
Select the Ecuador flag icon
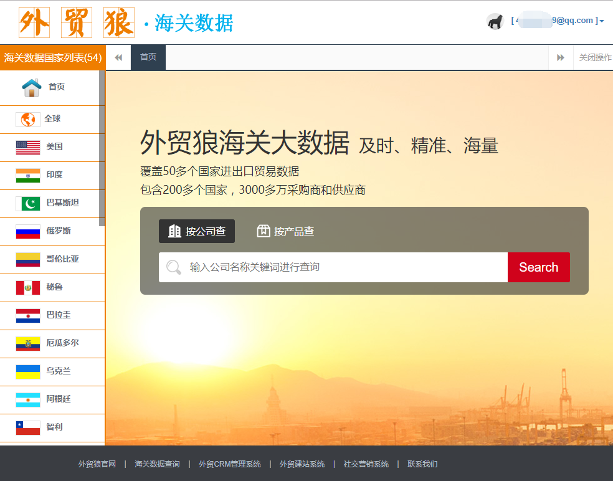point(28,343)
